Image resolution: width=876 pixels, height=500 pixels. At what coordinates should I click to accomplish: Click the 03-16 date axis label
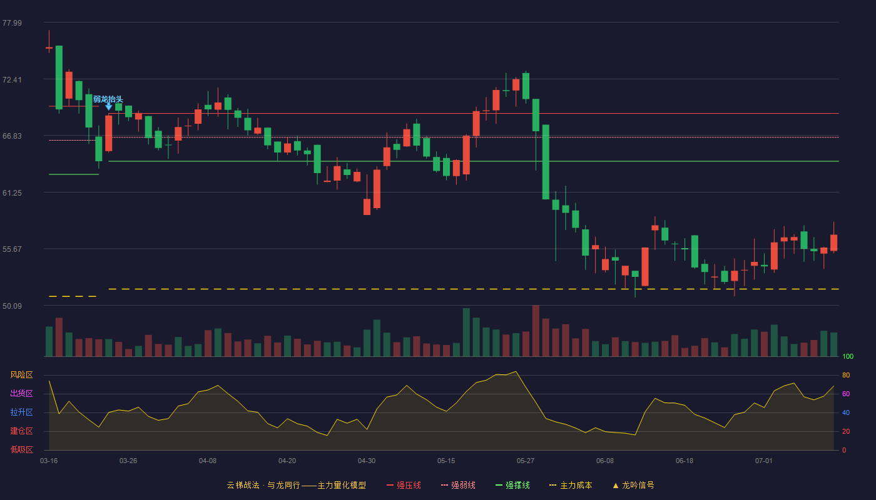tap(49, 461)
